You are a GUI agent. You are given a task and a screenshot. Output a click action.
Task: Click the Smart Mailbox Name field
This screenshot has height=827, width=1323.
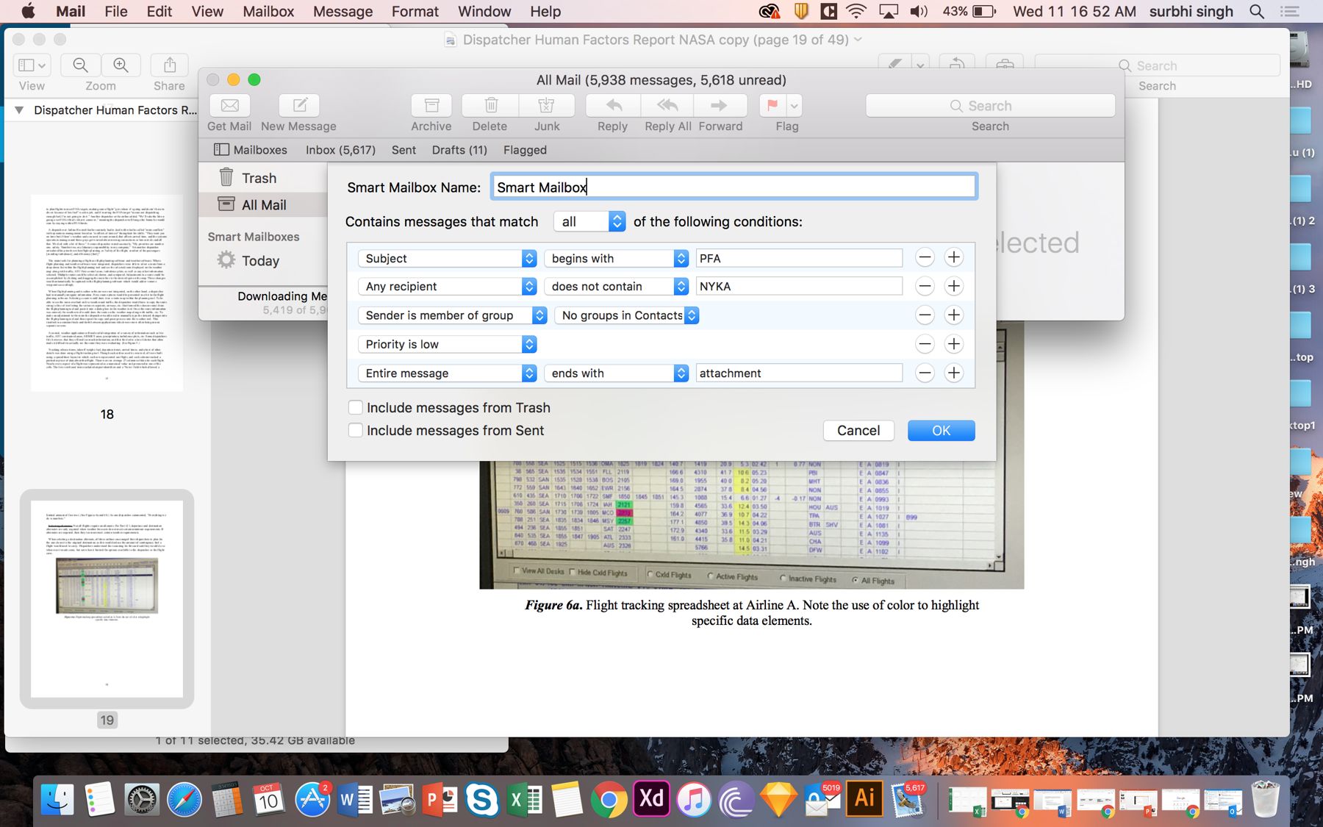point(734,187)
